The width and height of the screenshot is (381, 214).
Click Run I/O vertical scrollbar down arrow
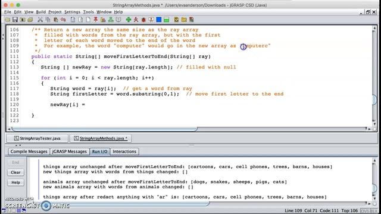[x=374, y=199]
